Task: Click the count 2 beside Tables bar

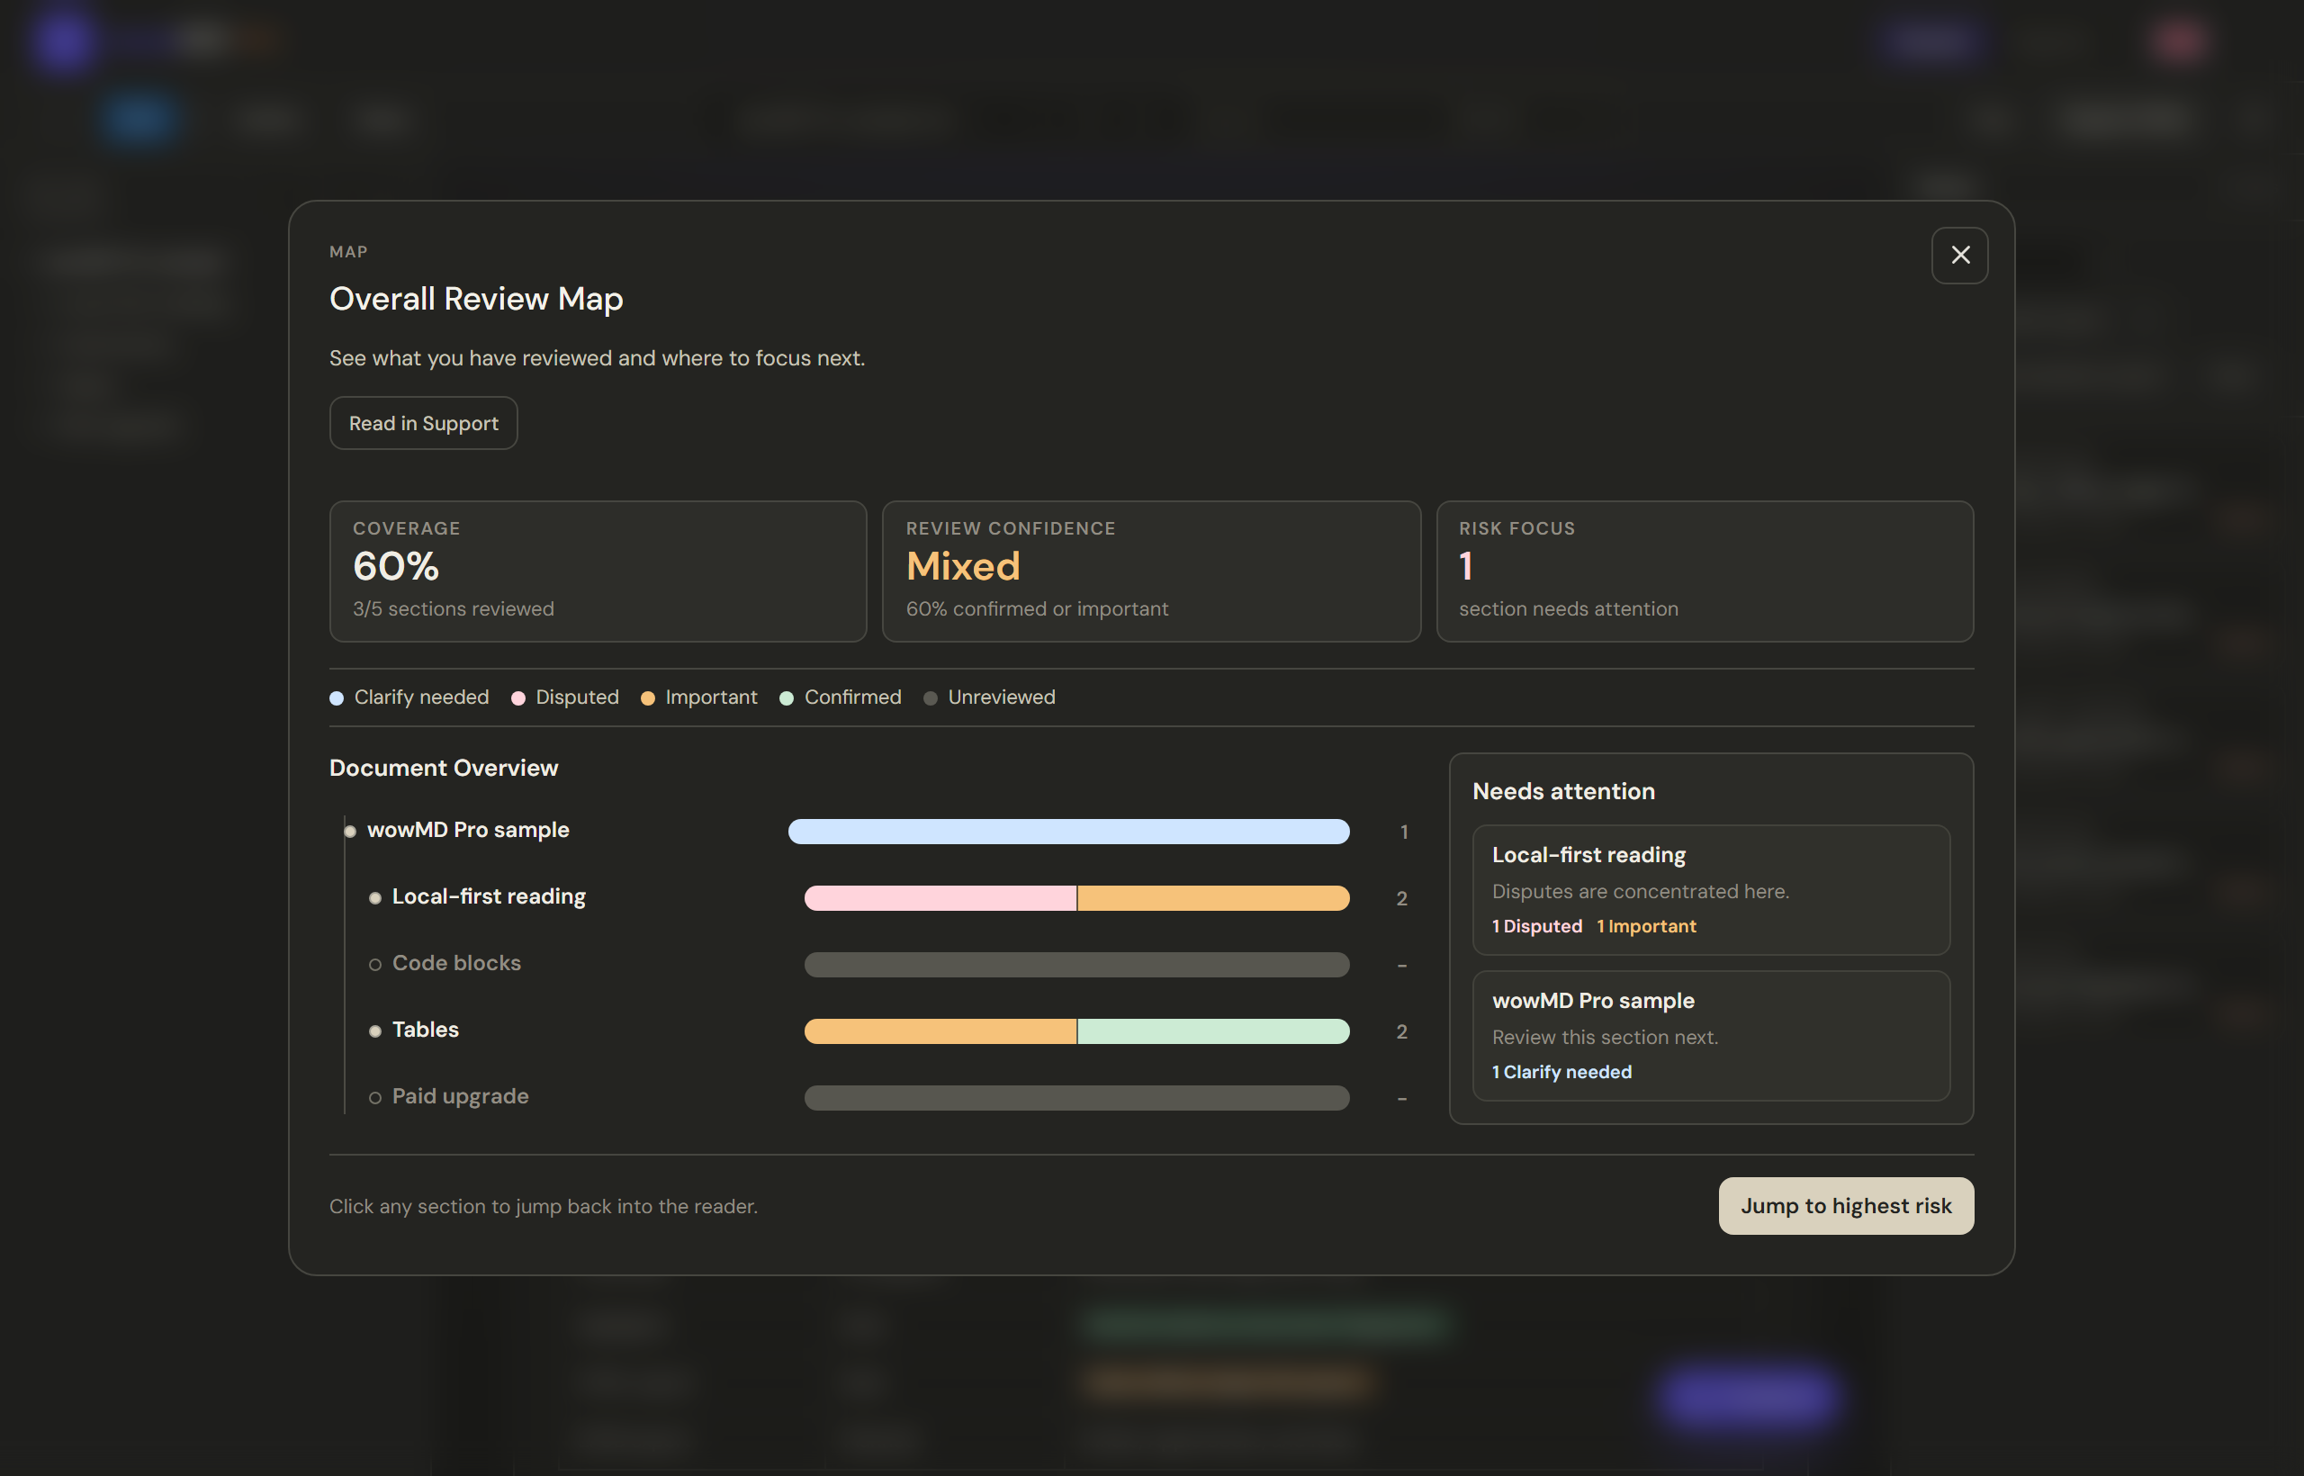Action: click(x=1401, y=1031)
